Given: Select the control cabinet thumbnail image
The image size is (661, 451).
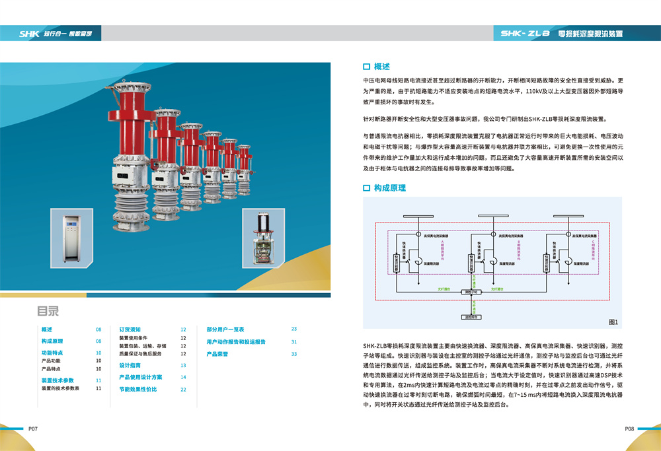Looking at the screenshot, I should pos(71,238).
